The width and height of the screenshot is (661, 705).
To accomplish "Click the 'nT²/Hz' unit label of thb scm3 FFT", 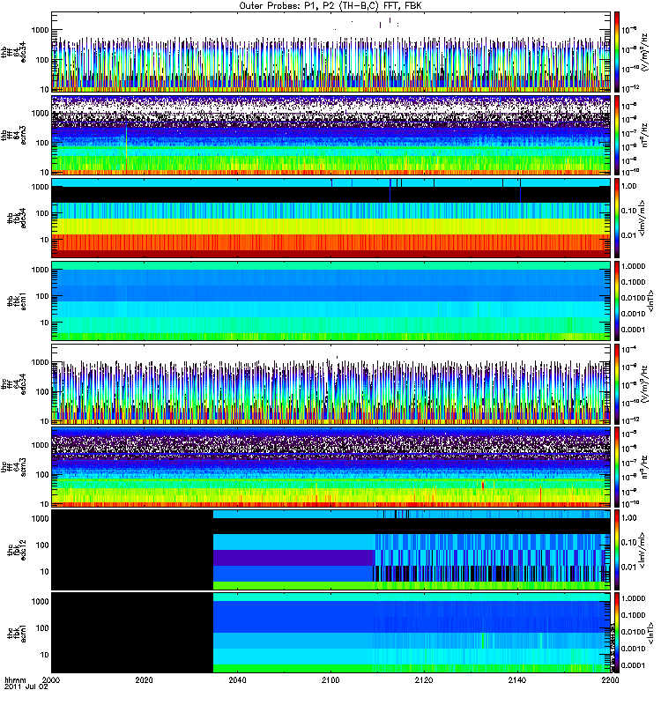I will coord(645,136).
